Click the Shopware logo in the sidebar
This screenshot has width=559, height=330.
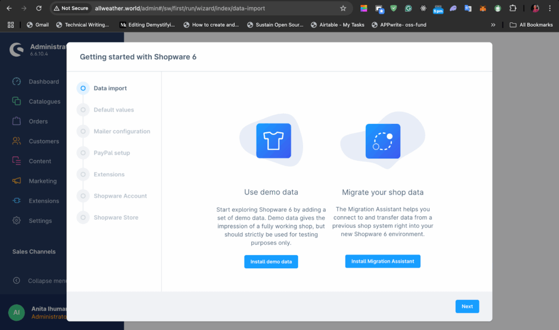(16, 50)
